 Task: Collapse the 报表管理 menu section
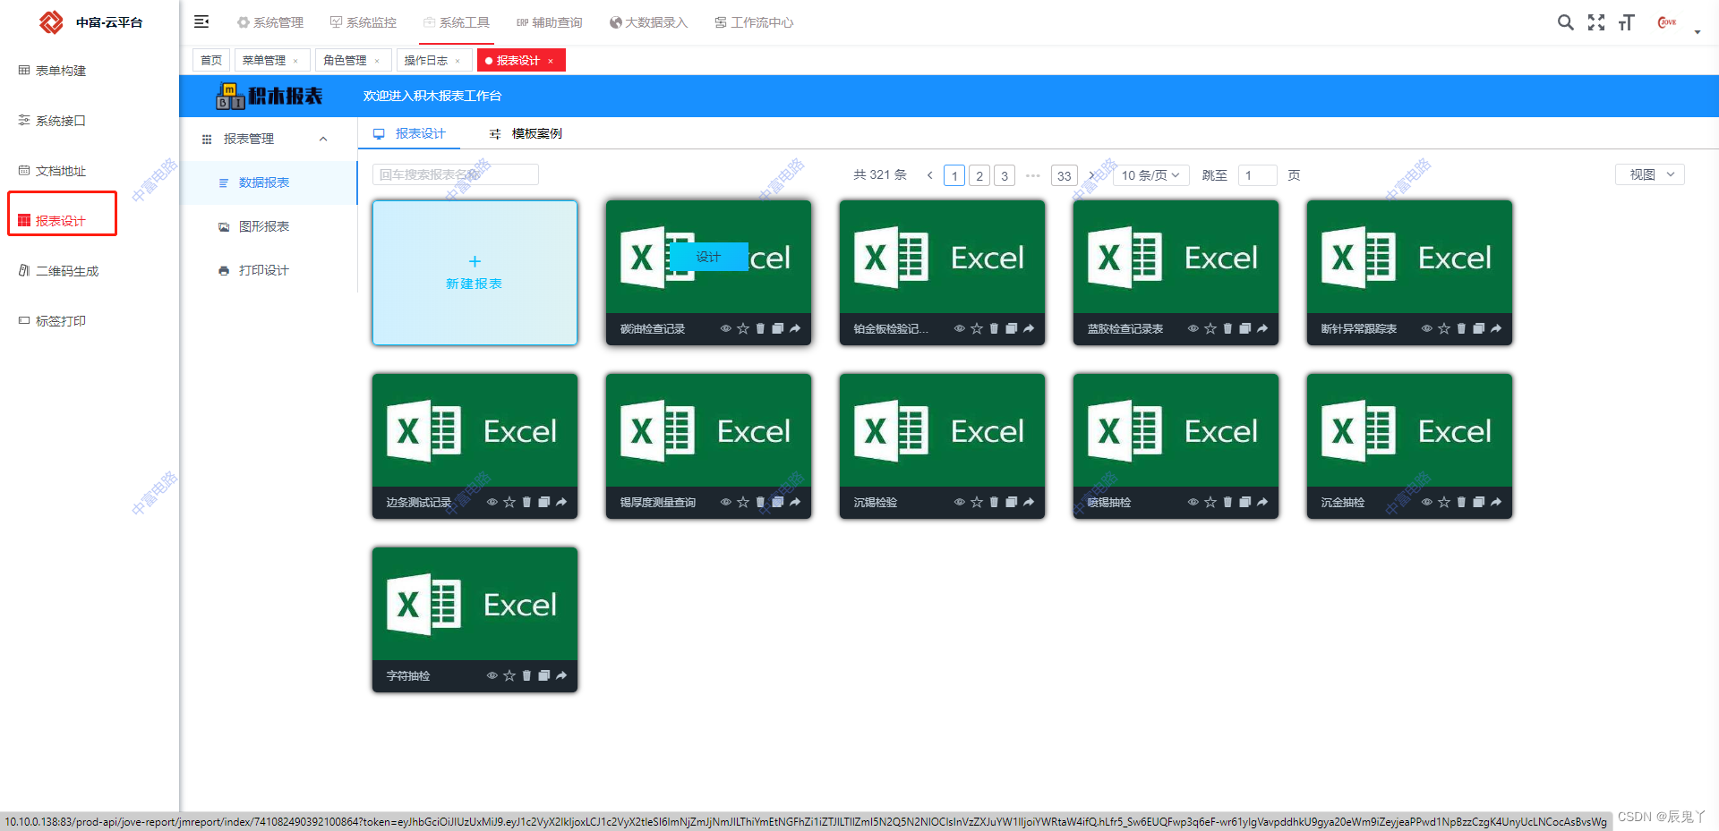click(323, 139)
